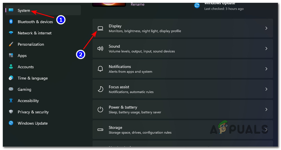Viewport: 281px width, 150px height.
Task: Click the Sound speaker icon
Action: coord(100,48)
